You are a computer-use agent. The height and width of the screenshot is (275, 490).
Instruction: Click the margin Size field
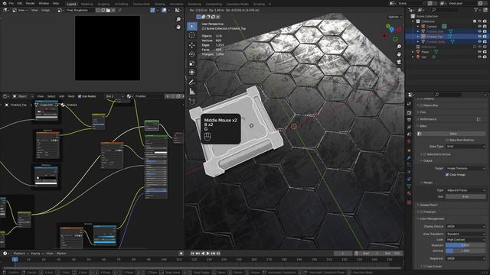[465, 197]
